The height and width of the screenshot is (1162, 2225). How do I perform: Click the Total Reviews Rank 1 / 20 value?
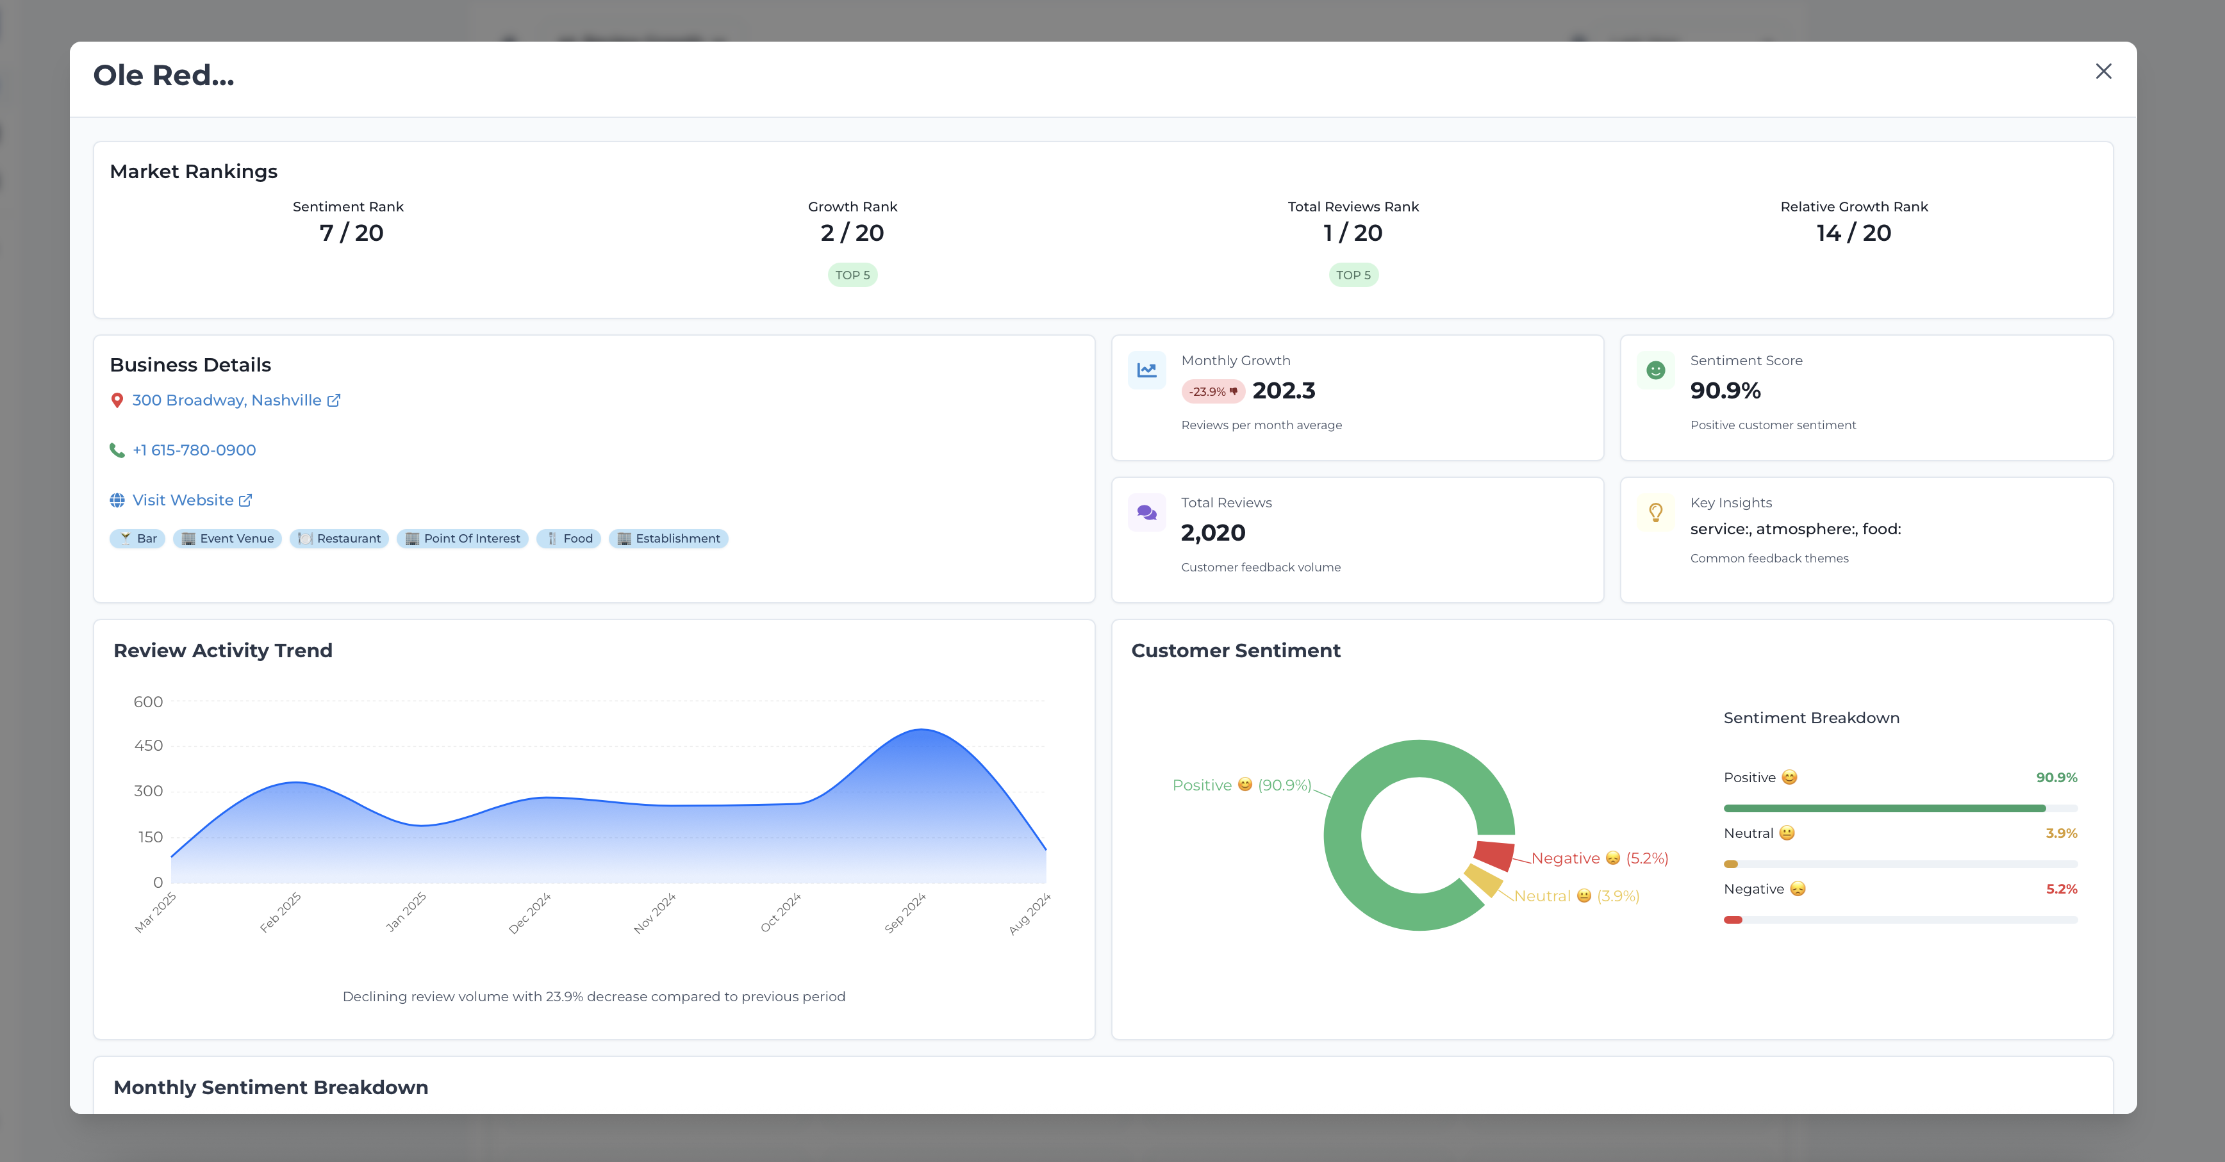click(1353, 233)
